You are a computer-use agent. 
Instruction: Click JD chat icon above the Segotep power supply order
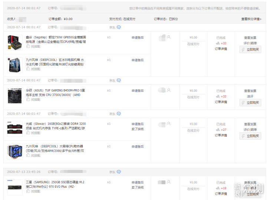119,27
